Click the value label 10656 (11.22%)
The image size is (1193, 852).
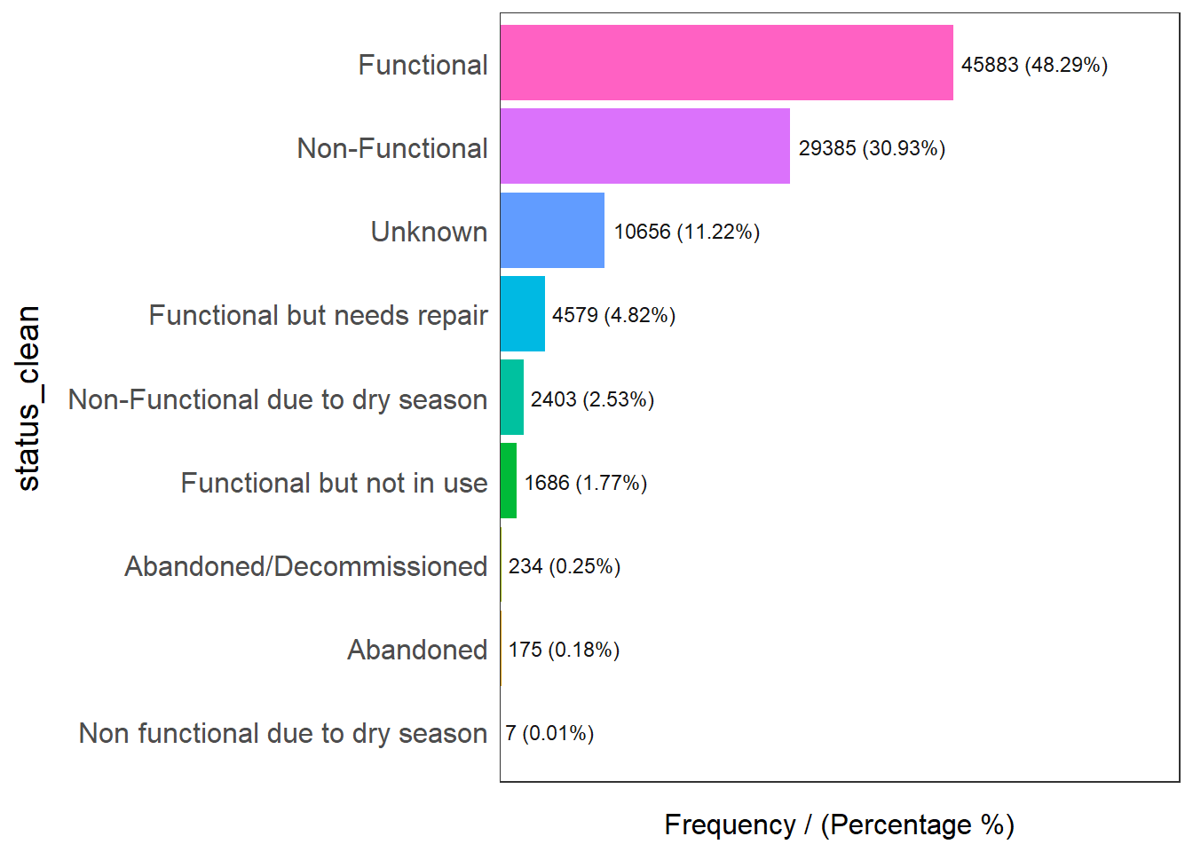point(687,232)
